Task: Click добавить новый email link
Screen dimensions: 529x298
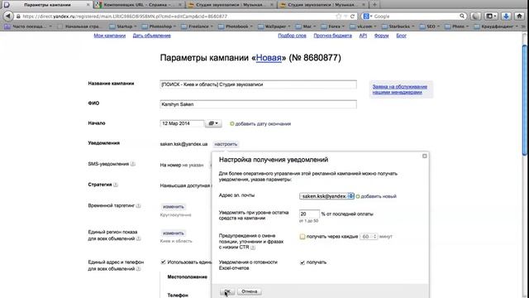Action: pos(379,196)
